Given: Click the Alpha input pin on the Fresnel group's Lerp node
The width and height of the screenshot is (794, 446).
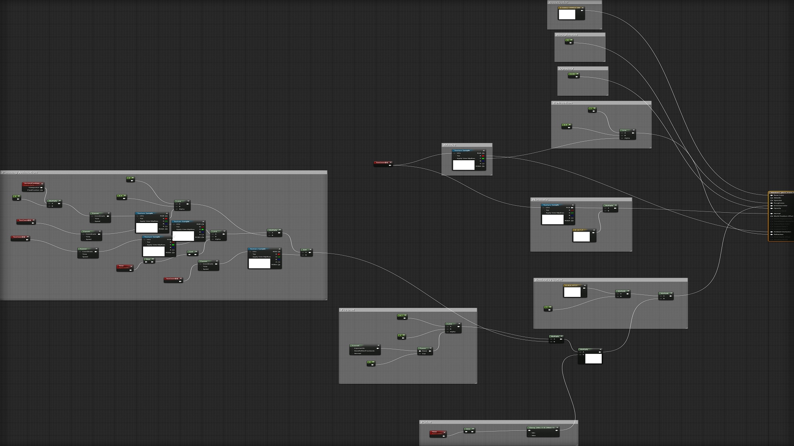Looking at the screenshot, I should click(x=447, y=332).
